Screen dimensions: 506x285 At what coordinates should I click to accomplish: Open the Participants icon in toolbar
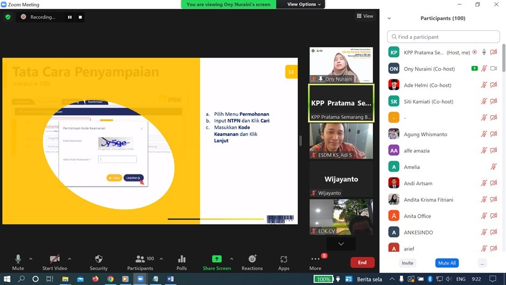[140, 259]
